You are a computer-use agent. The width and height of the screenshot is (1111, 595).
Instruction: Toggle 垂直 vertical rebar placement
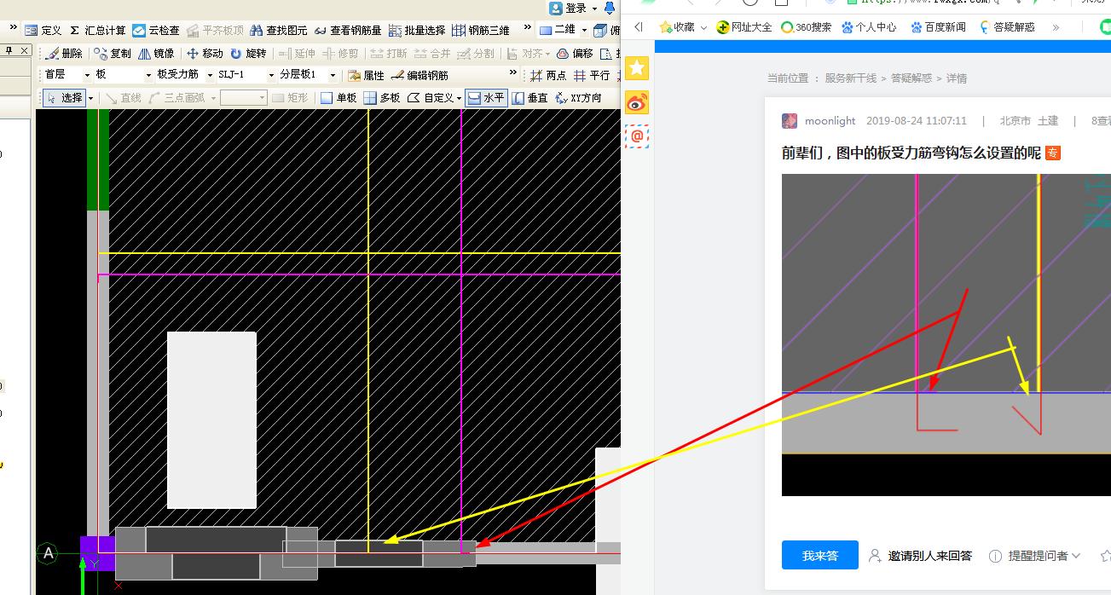tap(529, 98)
